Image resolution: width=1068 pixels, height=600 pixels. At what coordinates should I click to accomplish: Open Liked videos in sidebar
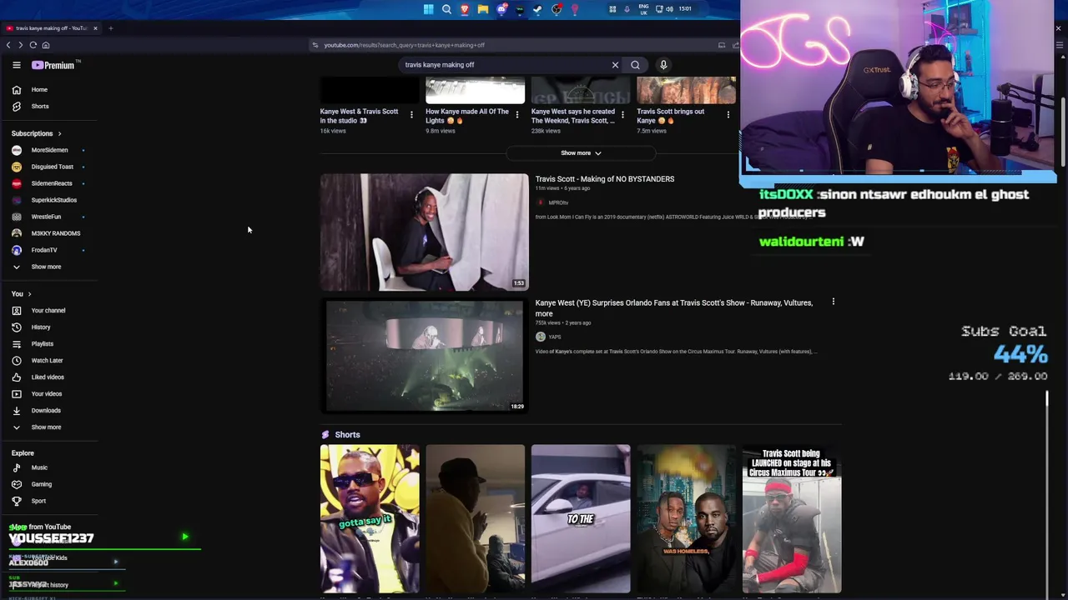click(48, 377)
